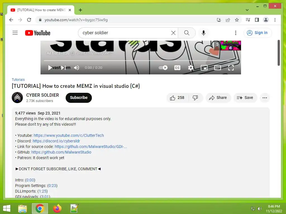Go back in Chrome

[11, 20]
